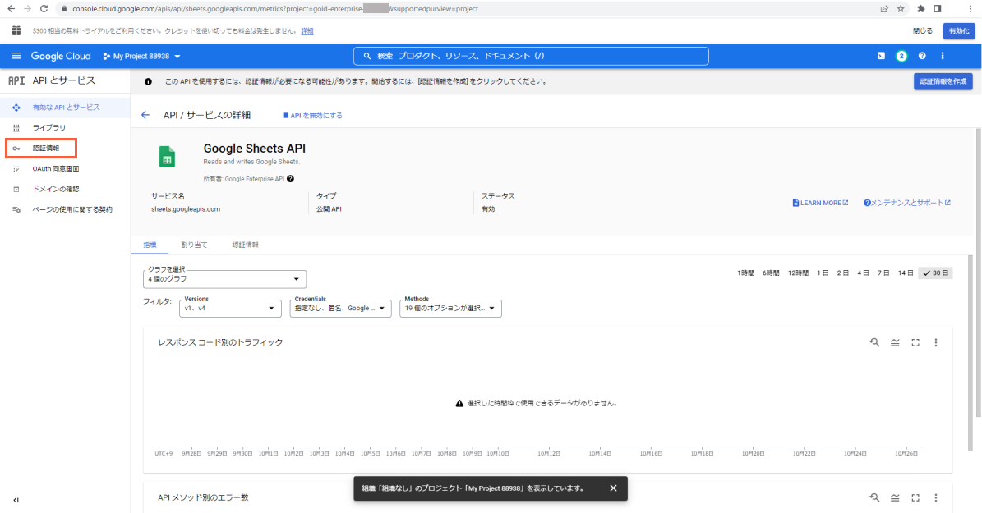982x513 pixels.
Task: Open the Versions filter dropdown
Action: 230,308
